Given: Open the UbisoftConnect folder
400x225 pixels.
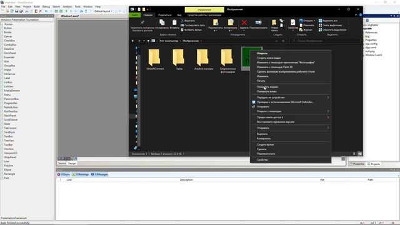Looking at the screenshot, I should coord(155,59).
